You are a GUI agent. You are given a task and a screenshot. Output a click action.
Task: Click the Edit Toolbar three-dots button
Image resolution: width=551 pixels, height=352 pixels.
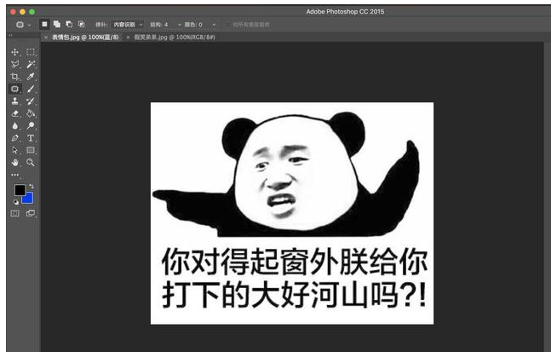15,175
